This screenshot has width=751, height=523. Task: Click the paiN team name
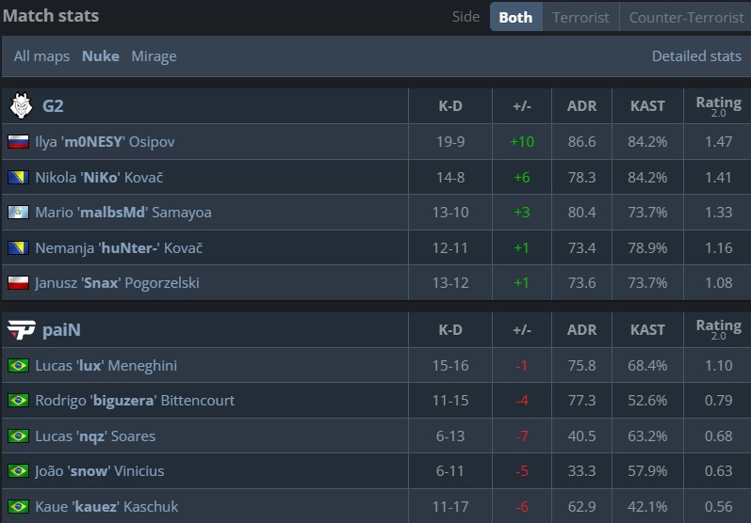[62, 330]
